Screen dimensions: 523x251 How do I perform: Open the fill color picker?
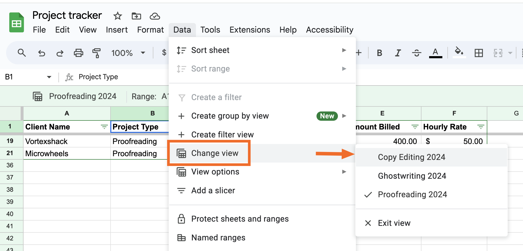point(459,52)
